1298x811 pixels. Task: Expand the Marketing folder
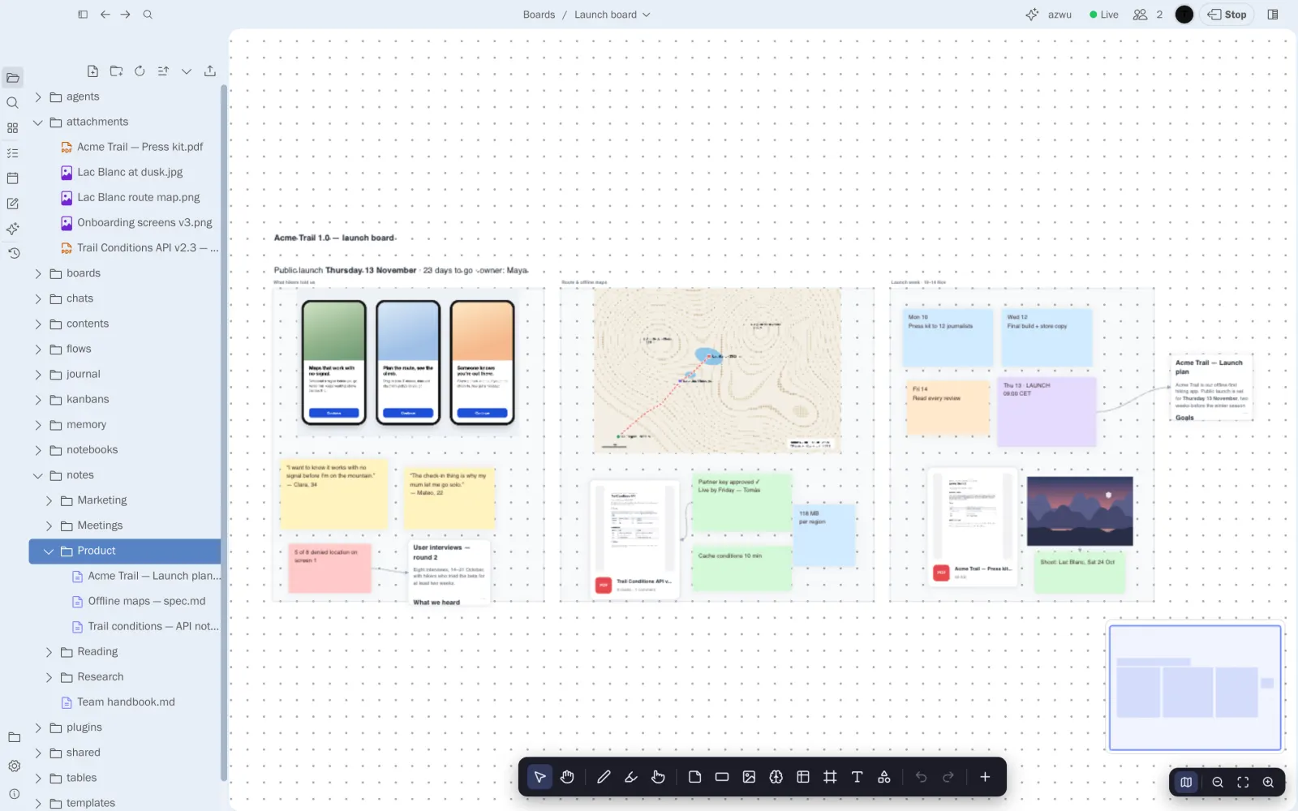[49, 500]
